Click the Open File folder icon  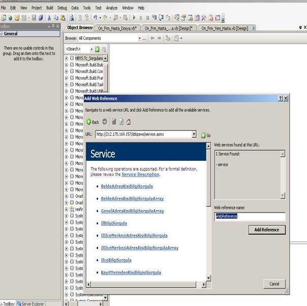point(17,18)
